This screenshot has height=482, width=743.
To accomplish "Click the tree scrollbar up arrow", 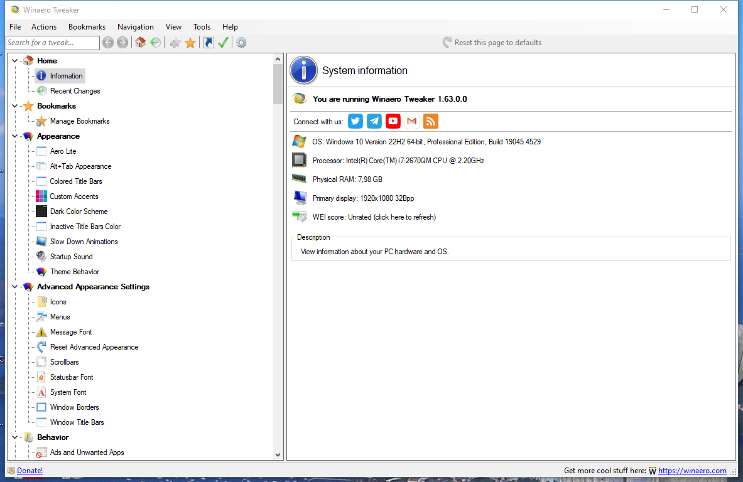I will pos(278,59).
